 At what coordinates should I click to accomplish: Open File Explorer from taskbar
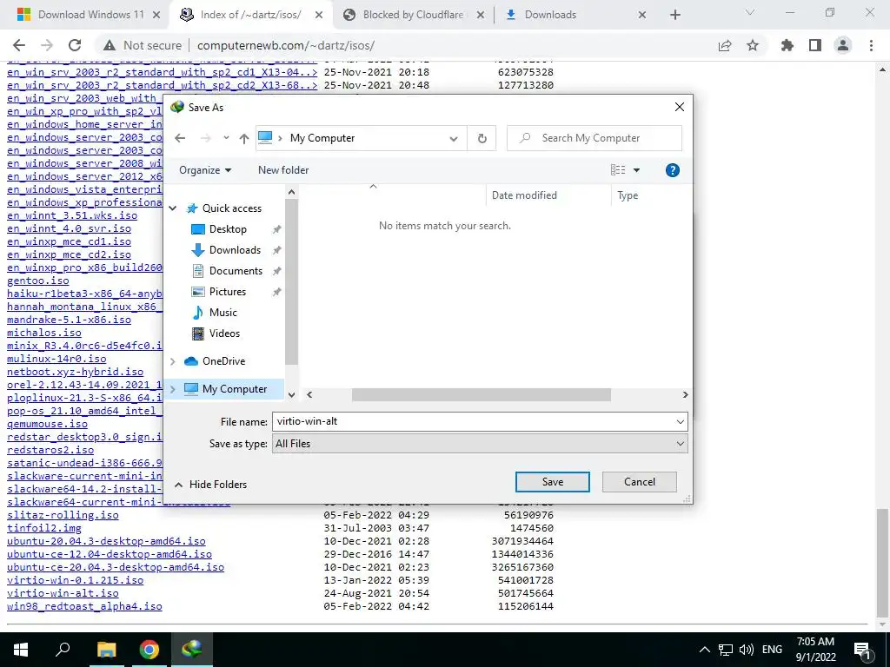coord(106,650)
